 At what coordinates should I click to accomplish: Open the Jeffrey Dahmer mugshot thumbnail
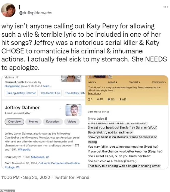click(73, 110)
